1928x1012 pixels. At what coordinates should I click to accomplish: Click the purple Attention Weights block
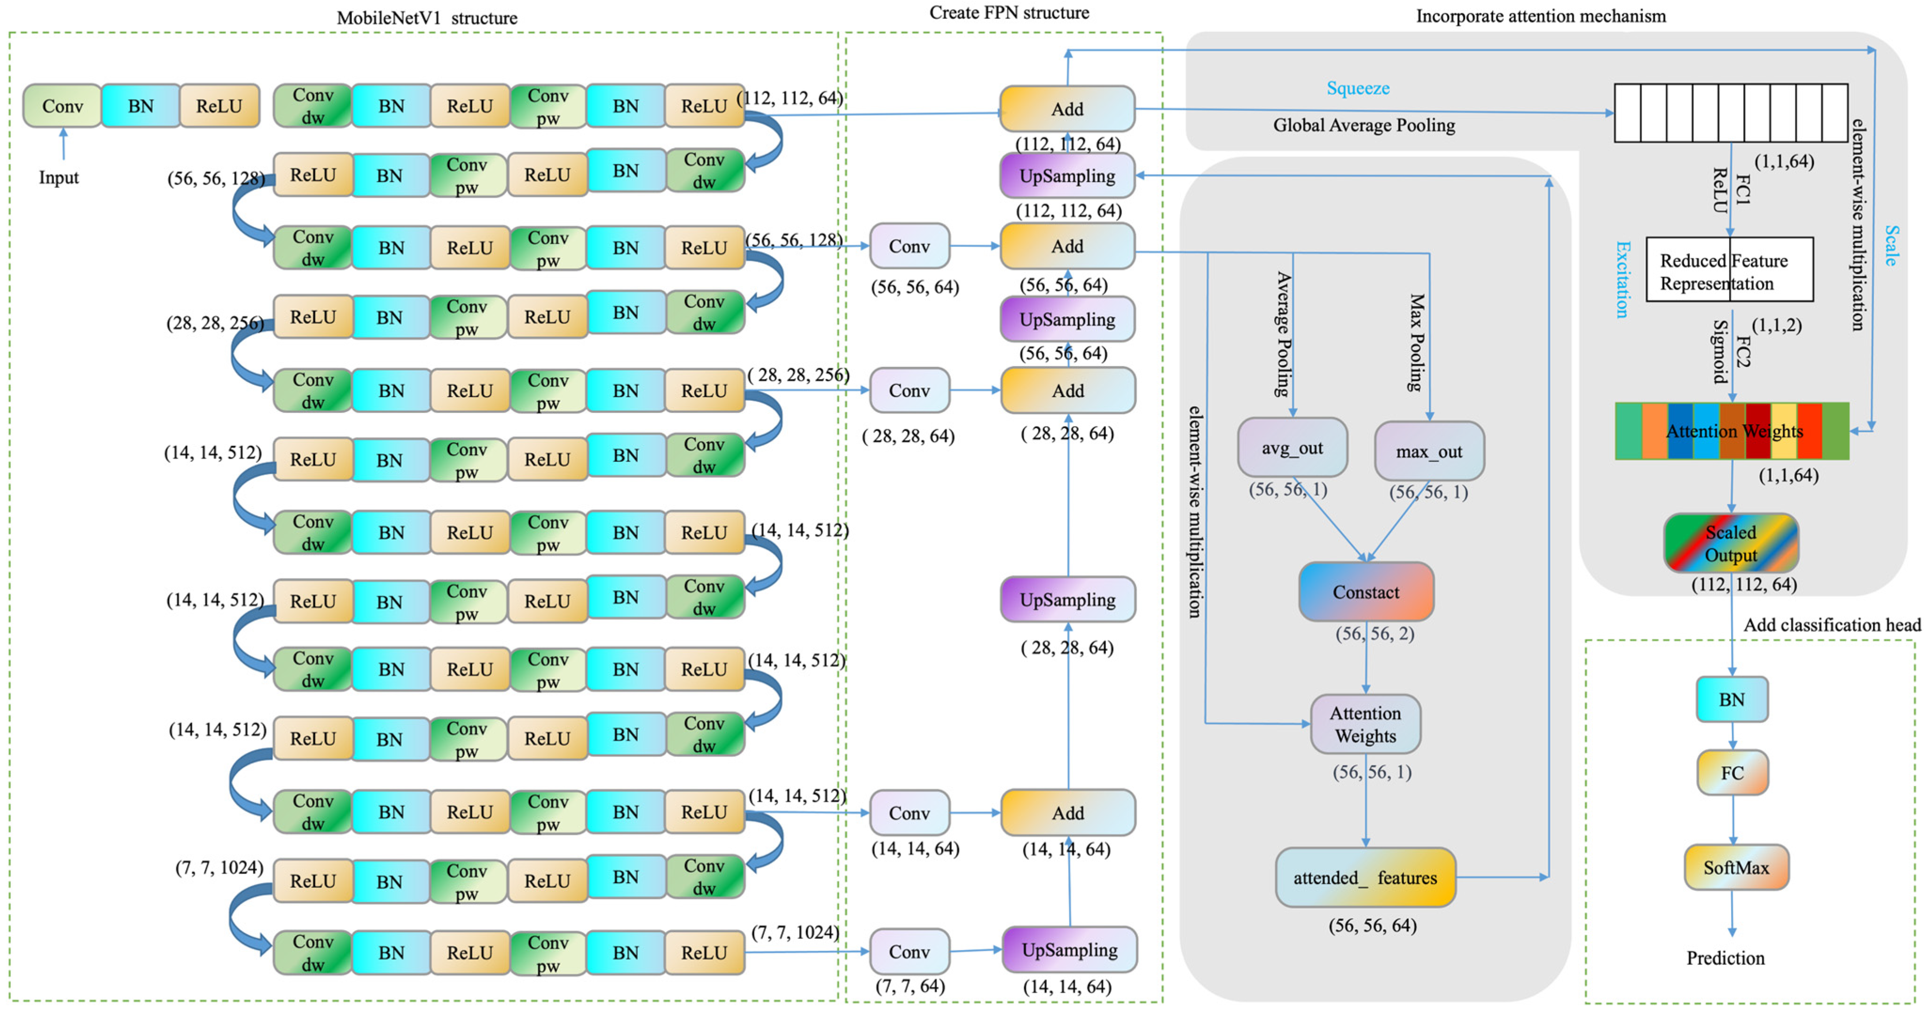click(x=1365, y=723)
